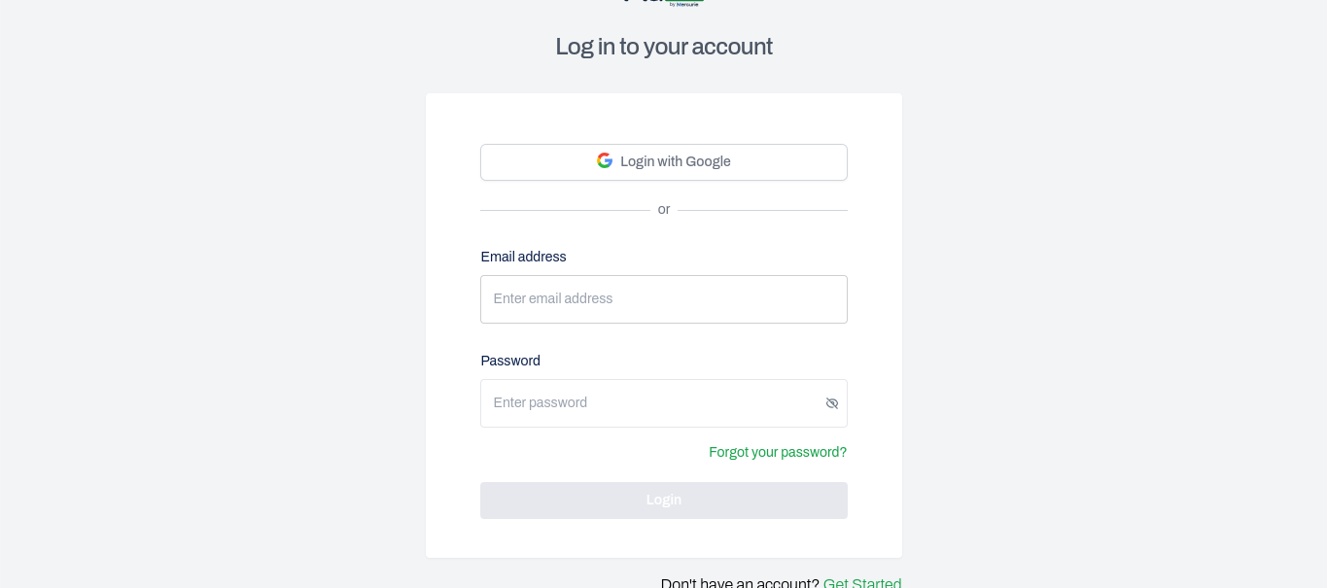Click the Don't have an account text
1327x588 pixels.
click(740, 583)
